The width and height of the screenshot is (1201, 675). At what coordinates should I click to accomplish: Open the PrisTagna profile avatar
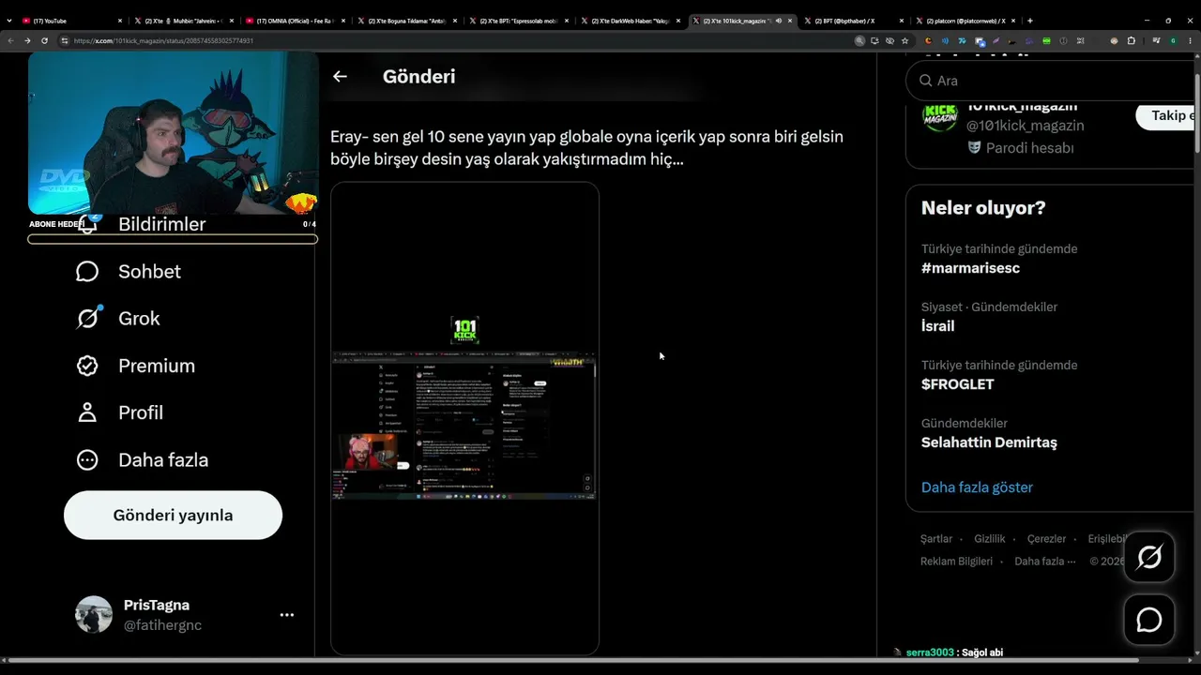94,614
